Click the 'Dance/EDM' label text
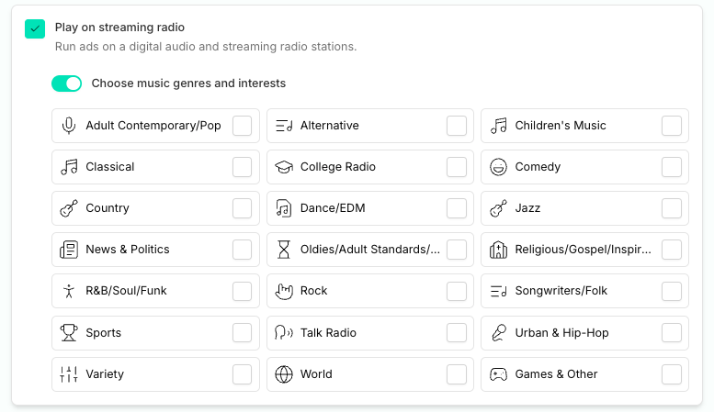Image resolution: width=714 pixels, height=412 pixels. tap(333, 208)
